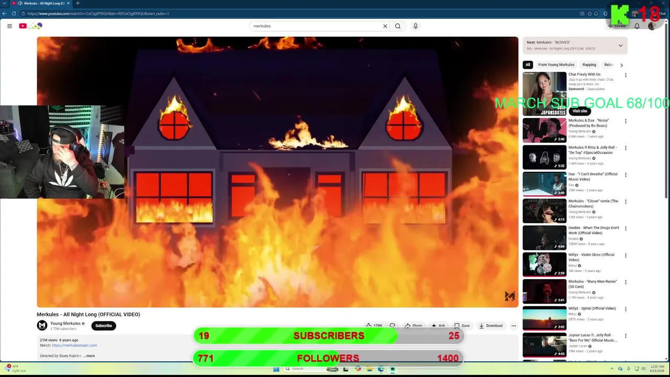Open the Noise video thumbnail 2:40
670x377 pixels.
(544, 130)
